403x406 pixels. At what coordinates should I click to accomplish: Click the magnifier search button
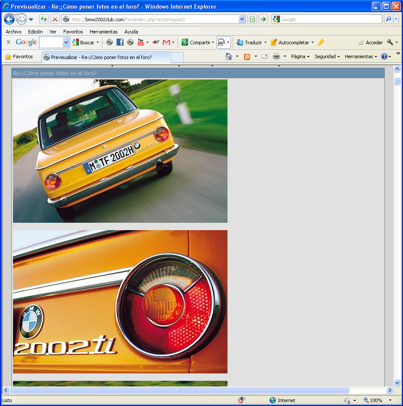point(388,19)
